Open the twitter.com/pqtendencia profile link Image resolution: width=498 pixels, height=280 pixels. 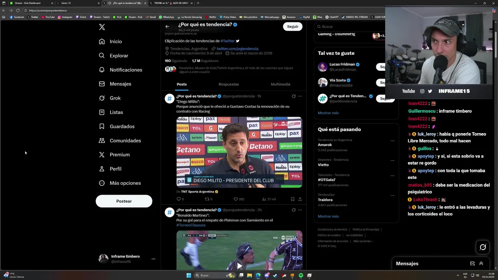coord(237,49)
